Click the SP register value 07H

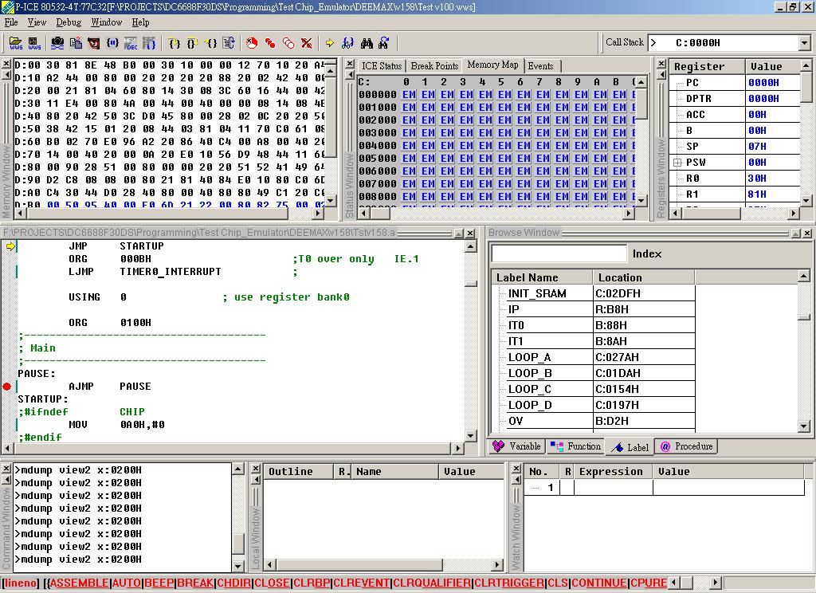pyautogui.click(x=757, y=147)
